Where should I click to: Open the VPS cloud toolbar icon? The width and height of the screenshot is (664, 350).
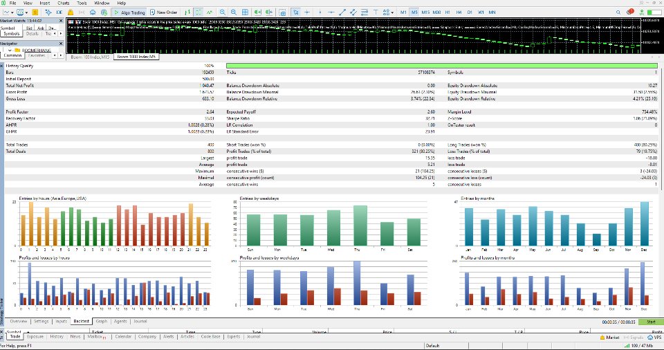[x=93, y=12]
